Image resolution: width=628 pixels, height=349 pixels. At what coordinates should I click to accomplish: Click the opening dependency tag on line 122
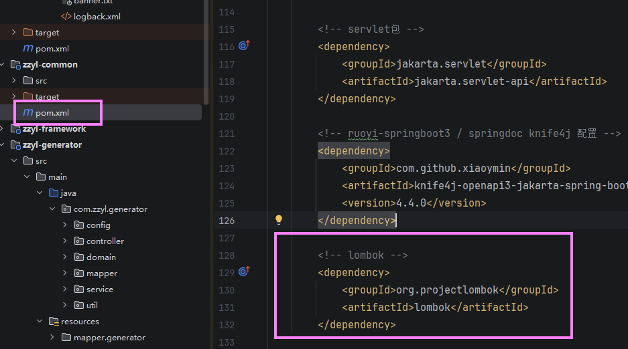pyautogui.click(x=354, y=151)
